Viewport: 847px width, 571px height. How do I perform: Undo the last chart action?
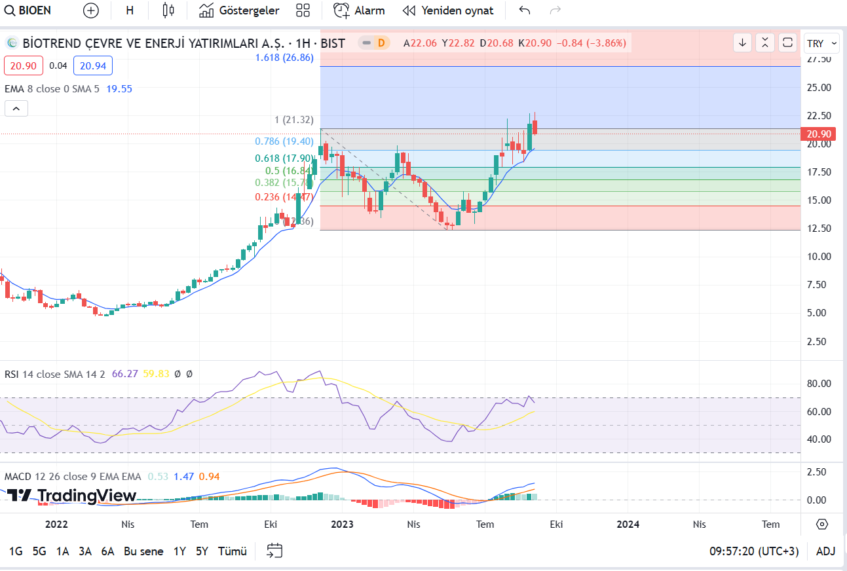coord(524,10)
